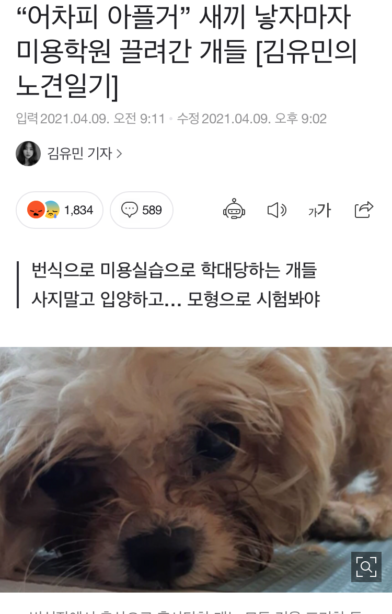View the 589 comments count
Image resolution: width=392 pixels, height=614 pixels.
click(x=152, y=210)
